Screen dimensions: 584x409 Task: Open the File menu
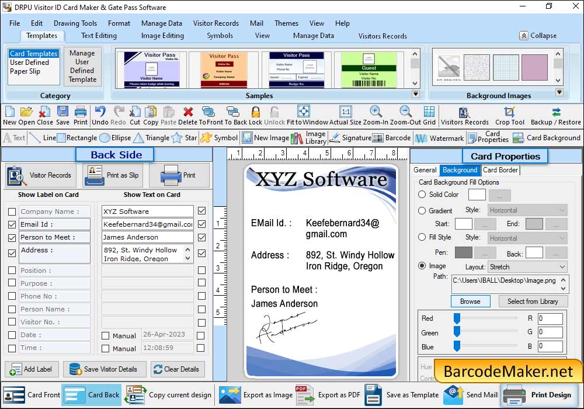(x=15, y=23)
